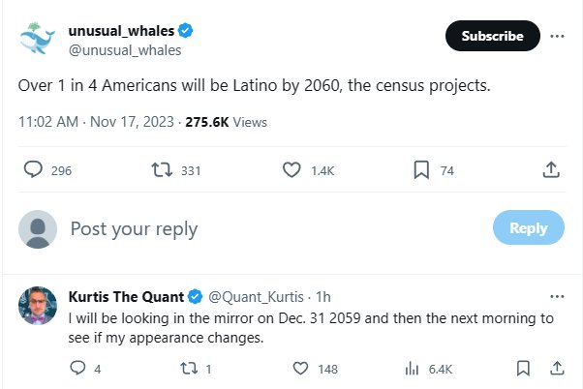The width and height of the screenshot is (583, 389).
Task: Open replies on the unusual_whales post
Action: click(x=33, y=169)
